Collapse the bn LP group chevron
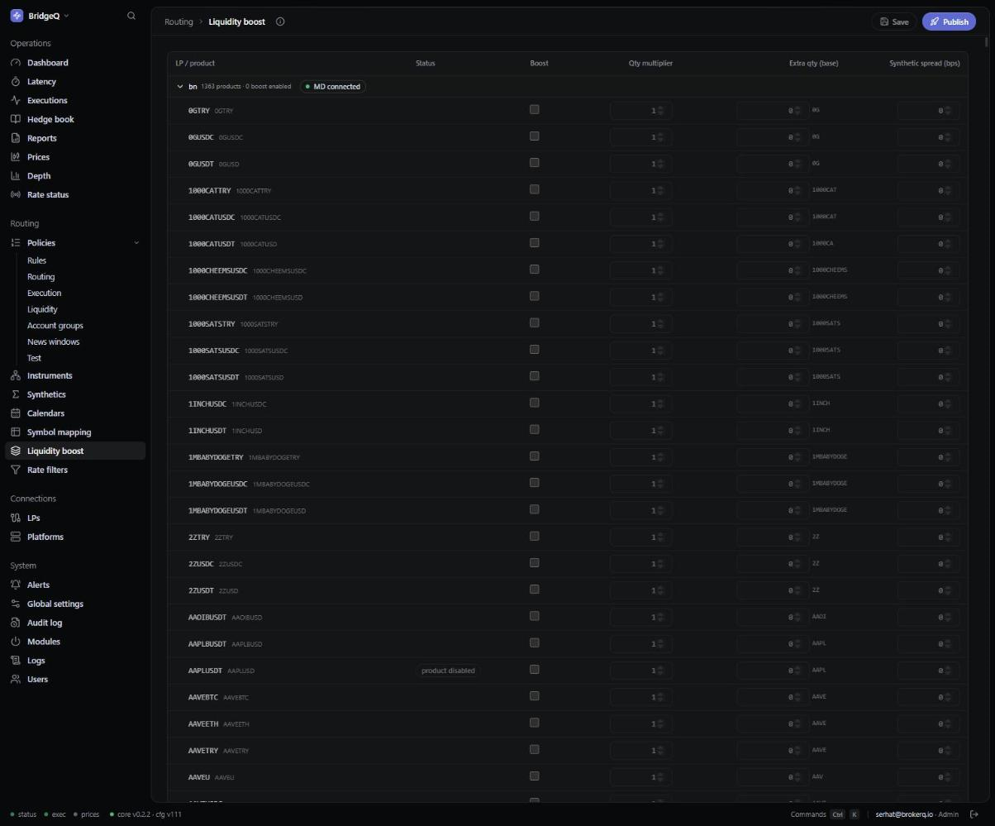The height and width of the screenshot is (826, 995). tap(180, 86)
